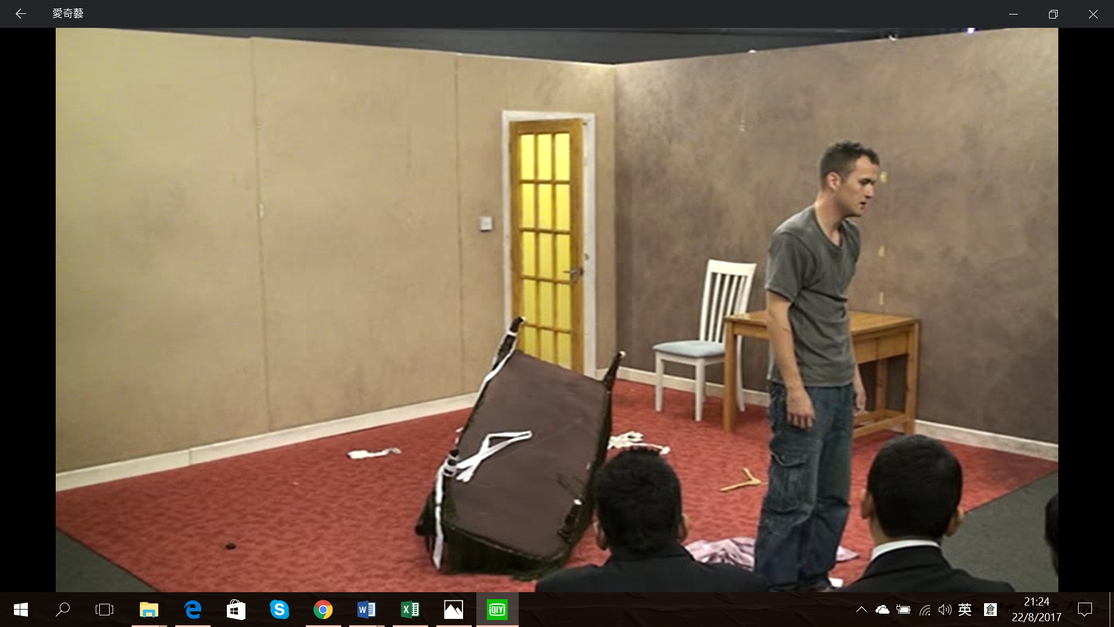This screenshot has width=1114, height=627.
Task: Restore down the iQIYI window
Action: click(1053, 14)
